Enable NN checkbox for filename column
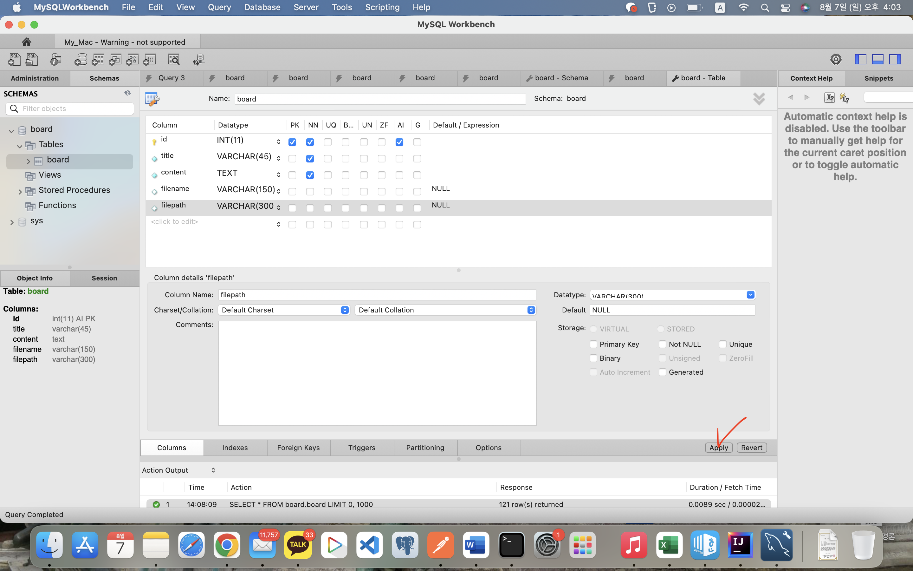 click(310, 192)
